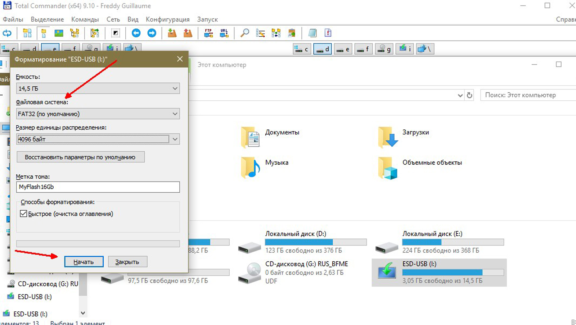
Task: Select CD drive g in right panel
Action: [x=384, y=49]
